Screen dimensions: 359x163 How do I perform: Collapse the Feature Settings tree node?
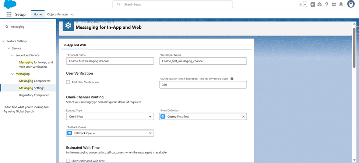[3, 42]
